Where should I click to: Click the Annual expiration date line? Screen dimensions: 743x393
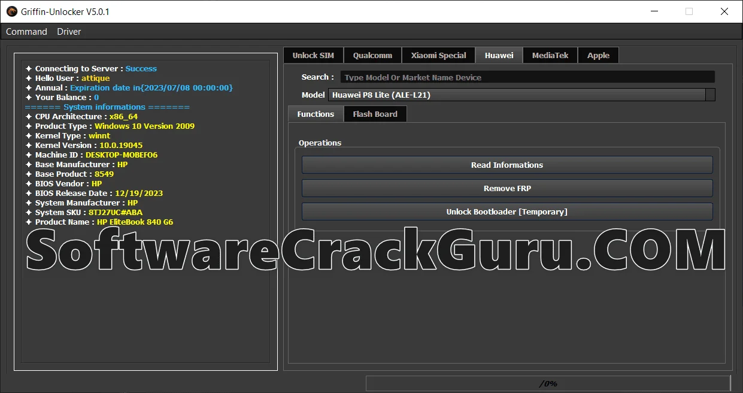point(129,88)
